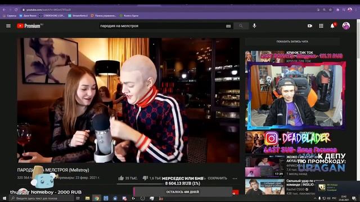This screenshot has width=360, height=202.
Task: Open the notifications bell
Action: coord(332,26)
